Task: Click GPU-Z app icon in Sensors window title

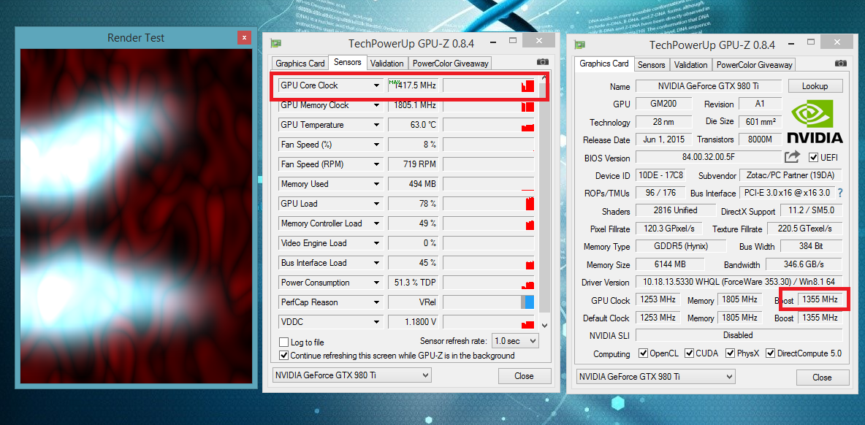Action: click(x=275, y=44)
